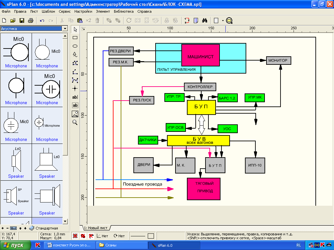Switch to the 1: Новый лист tab
The width and height of the screenshot is (334, 250).
coord(96,228)
